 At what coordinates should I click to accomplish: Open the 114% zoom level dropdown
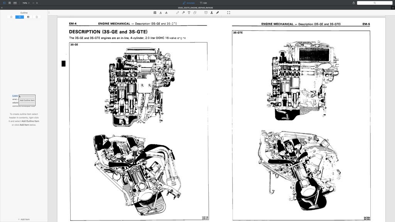coord(26,3)
